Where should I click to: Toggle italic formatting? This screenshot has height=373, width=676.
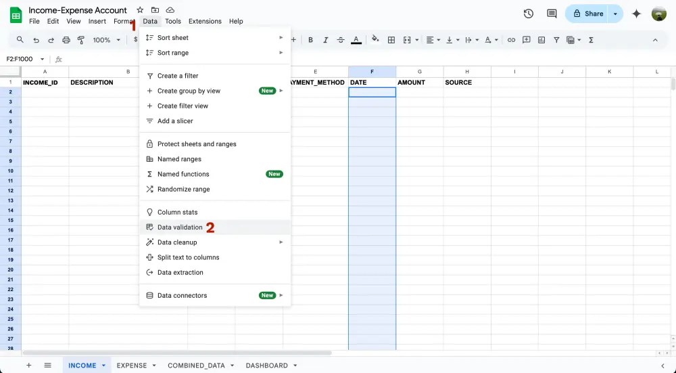tap(326, 40)
